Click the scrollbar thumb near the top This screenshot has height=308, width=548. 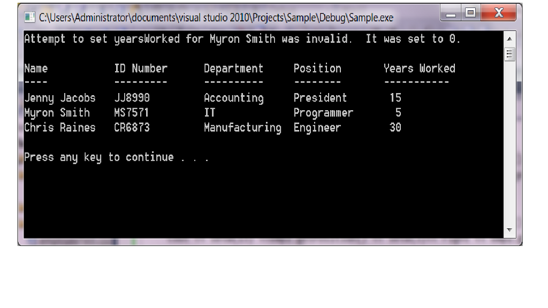510,53
